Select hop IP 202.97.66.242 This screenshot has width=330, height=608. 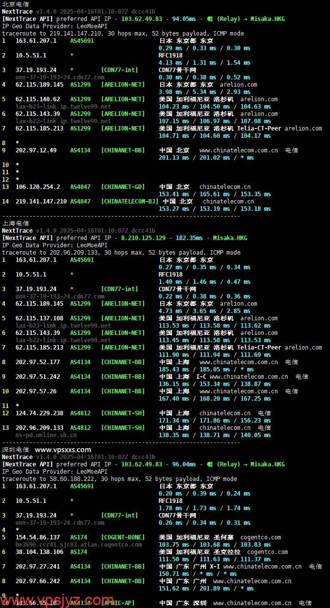38,581
